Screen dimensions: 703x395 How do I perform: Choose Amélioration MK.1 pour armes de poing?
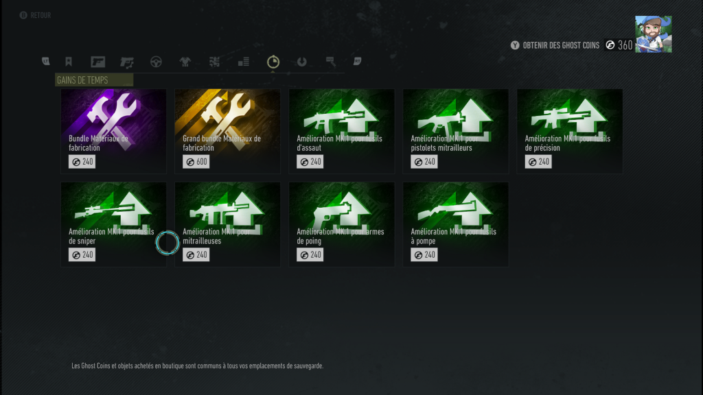(342, 224)
